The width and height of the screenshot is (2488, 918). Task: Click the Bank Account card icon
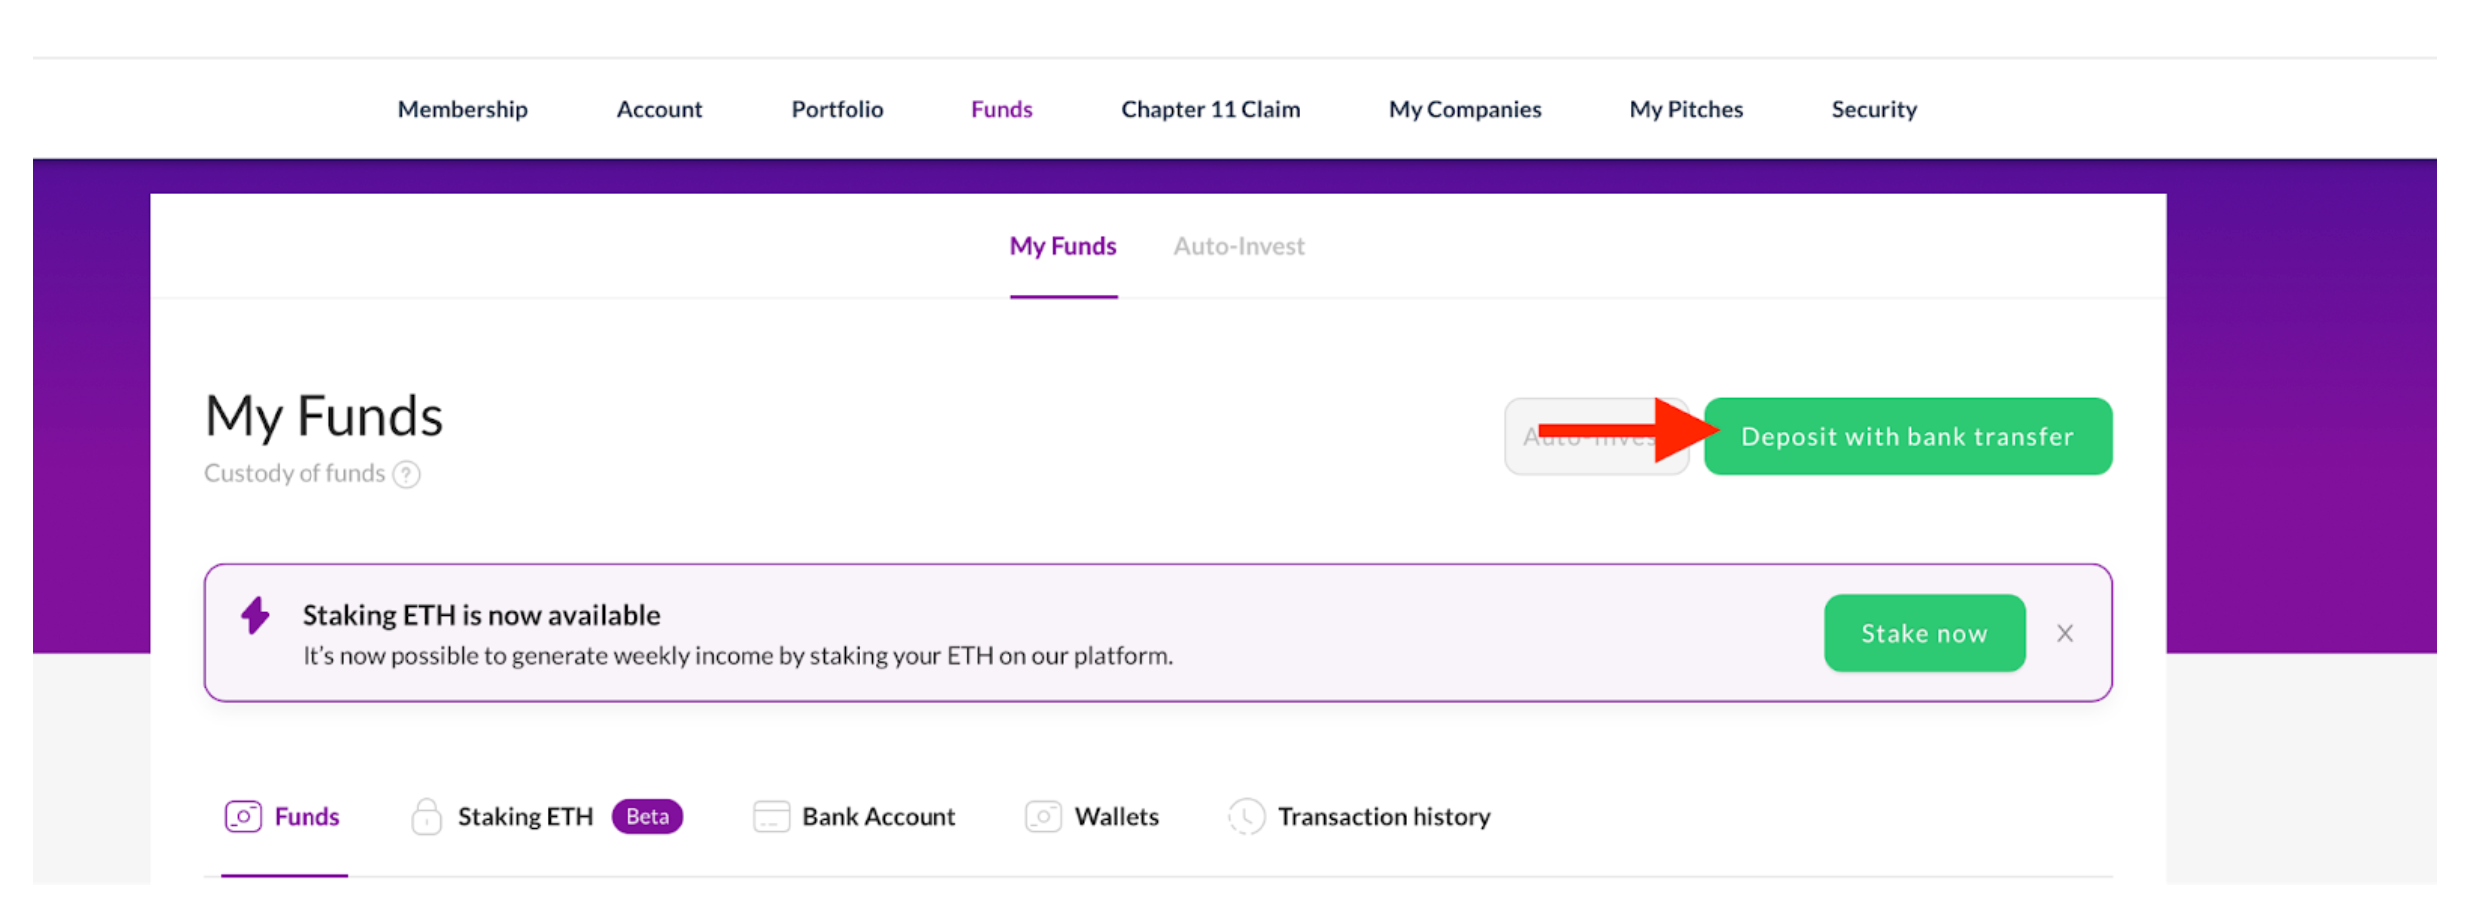click(x=771, y=817)
